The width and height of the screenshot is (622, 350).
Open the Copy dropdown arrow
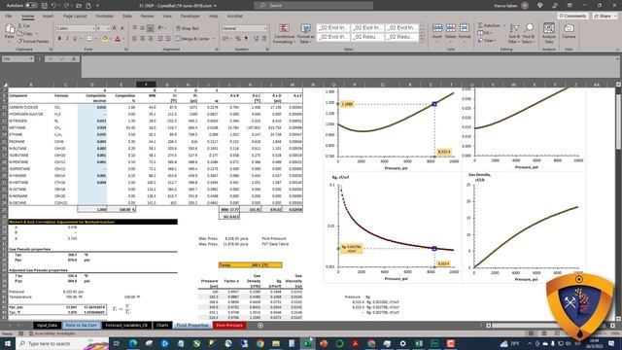(36, 33)
